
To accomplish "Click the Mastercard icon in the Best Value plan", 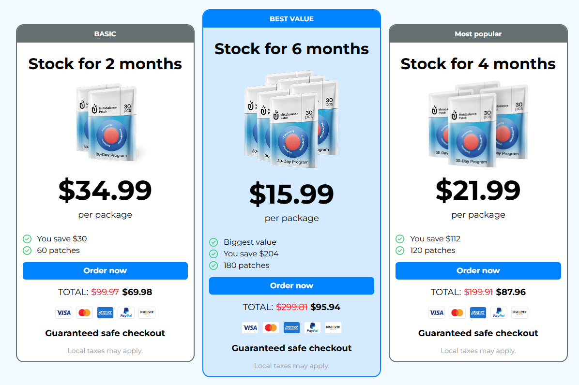I will (271, 327).
